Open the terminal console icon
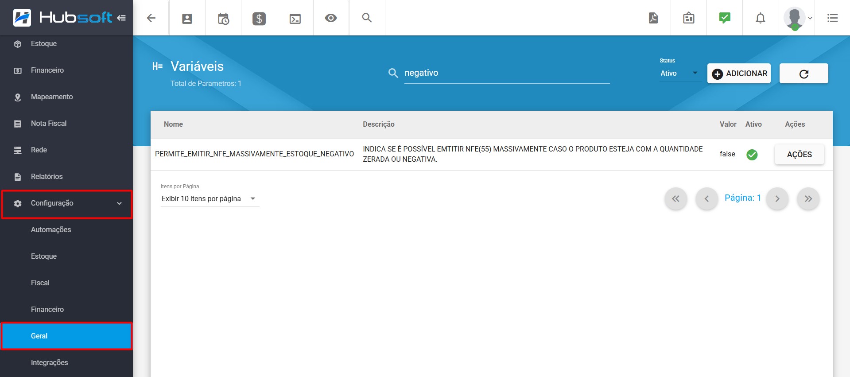Image resolution: width=850 pixels, height=377 pixels. (295, 19)
